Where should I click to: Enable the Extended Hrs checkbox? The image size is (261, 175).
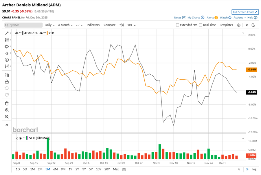pyautogui.click(x=177, y=25)
